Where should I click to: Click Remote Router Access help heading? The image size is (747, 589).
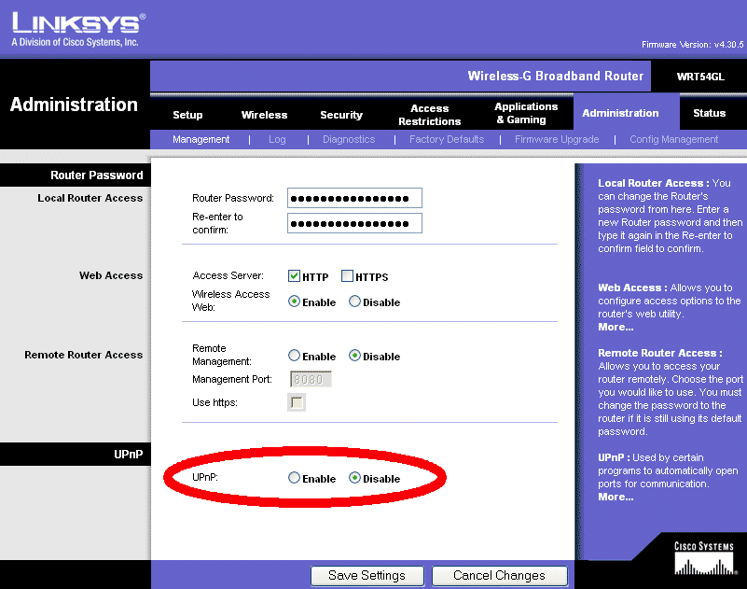pyautogui.click(x=660, y=353)
